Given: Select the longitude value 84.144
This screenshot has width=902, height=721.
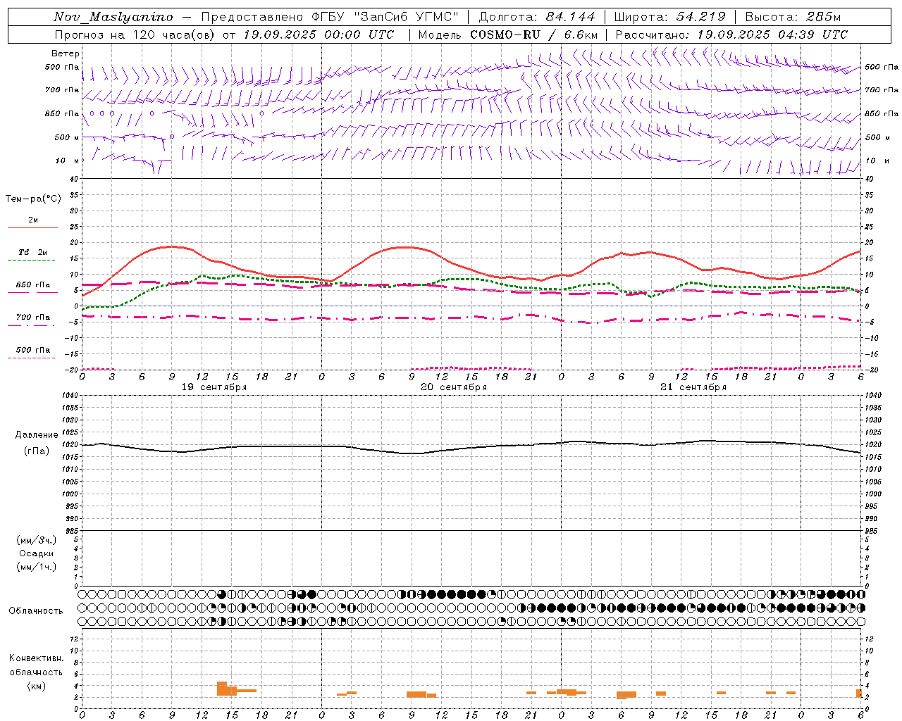Looking at the screenshot, I should (570, 17).
